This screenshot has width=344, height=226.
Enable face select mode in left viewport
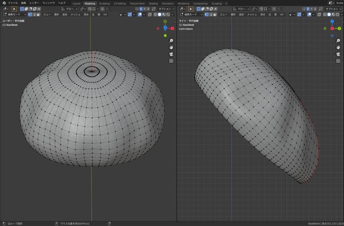38,14
